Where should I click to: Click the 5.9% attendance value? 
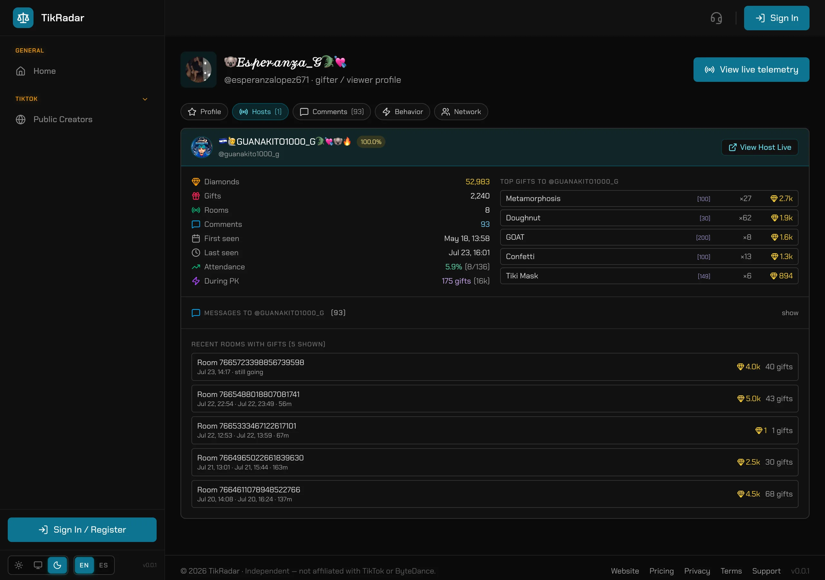point(453,267)
